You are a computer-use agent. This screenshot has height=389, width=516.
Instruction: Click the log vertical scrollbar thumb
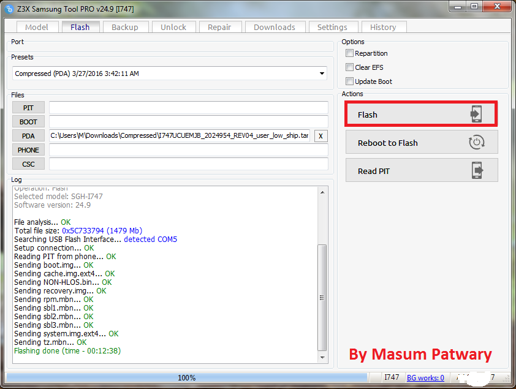point(322,298)
